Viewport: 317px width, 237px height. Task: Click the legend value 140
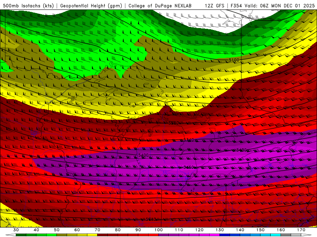[240, 230]
